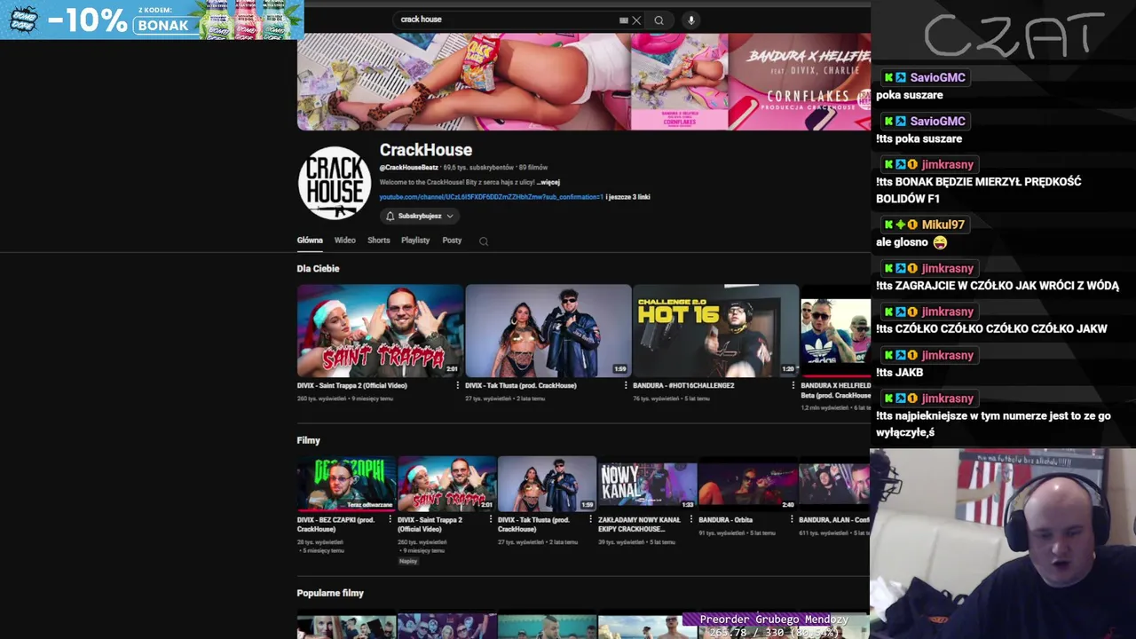Open three-dot menu for Tak Tłusta in Filmy row
Screen dimensions: 1136x639
coord(592,520)
